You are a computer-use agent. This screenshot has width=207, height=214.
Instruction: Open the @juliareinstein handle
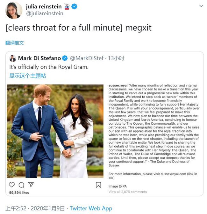click(45, 13)
